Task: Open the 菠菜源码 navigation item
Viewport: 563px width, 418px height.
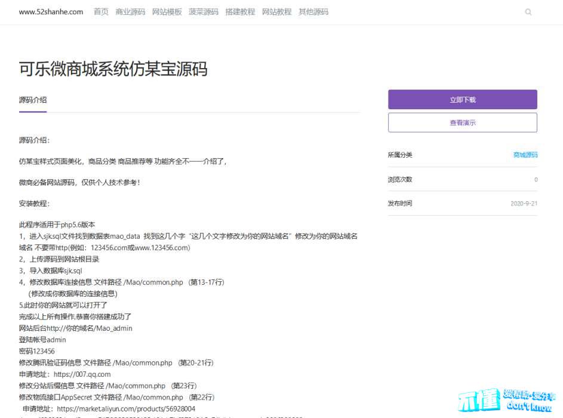Action: [x=204, y=12]
